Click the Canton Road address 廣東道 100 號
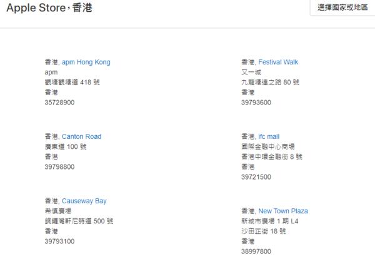 point(69,146)
